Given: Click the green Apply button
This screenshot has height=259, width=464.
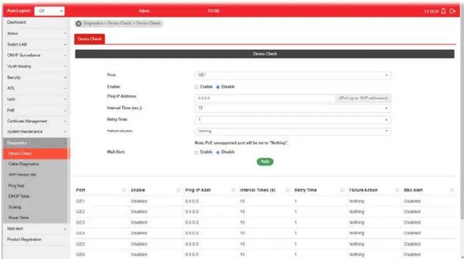Looking at the screenshot, I should pos(265,162).
